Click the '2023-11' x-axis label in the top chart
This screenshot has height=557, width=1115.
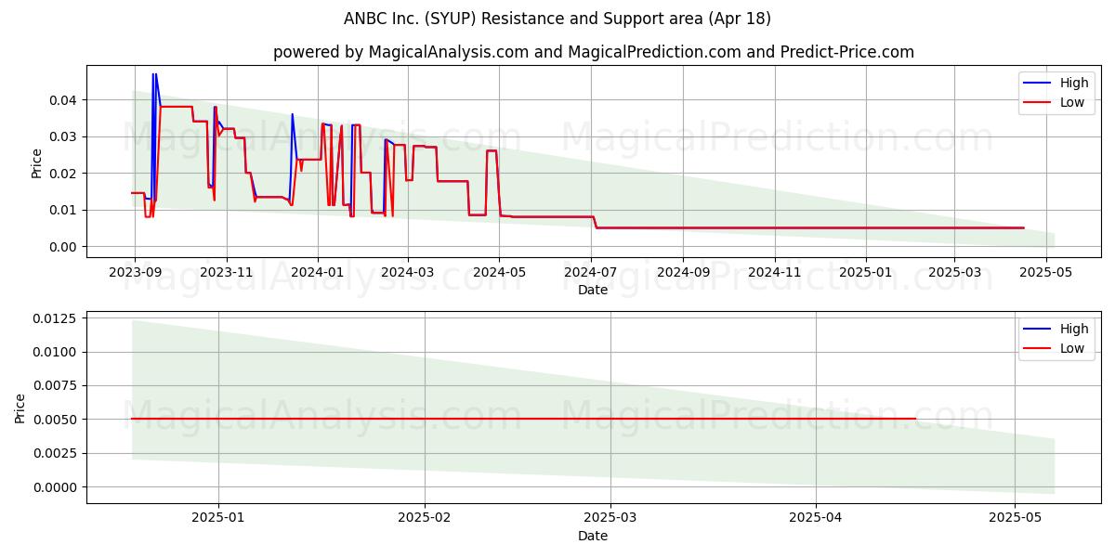(227, 272)
